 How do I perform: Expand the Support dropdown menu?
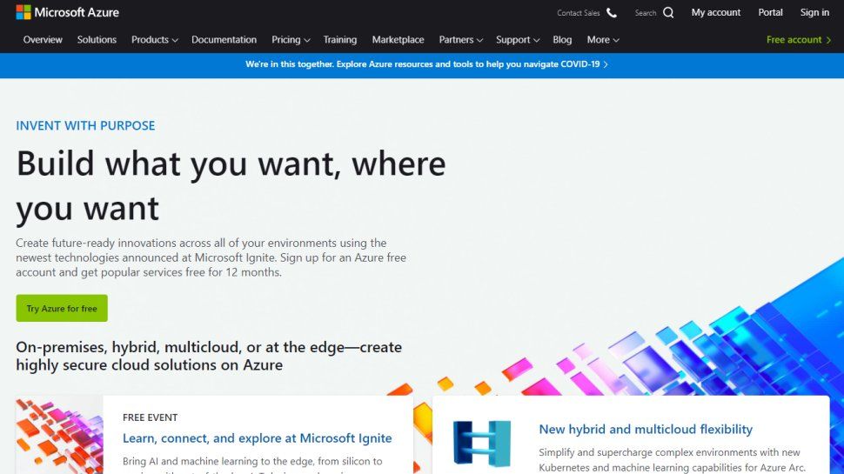click(x=517, y=40)
